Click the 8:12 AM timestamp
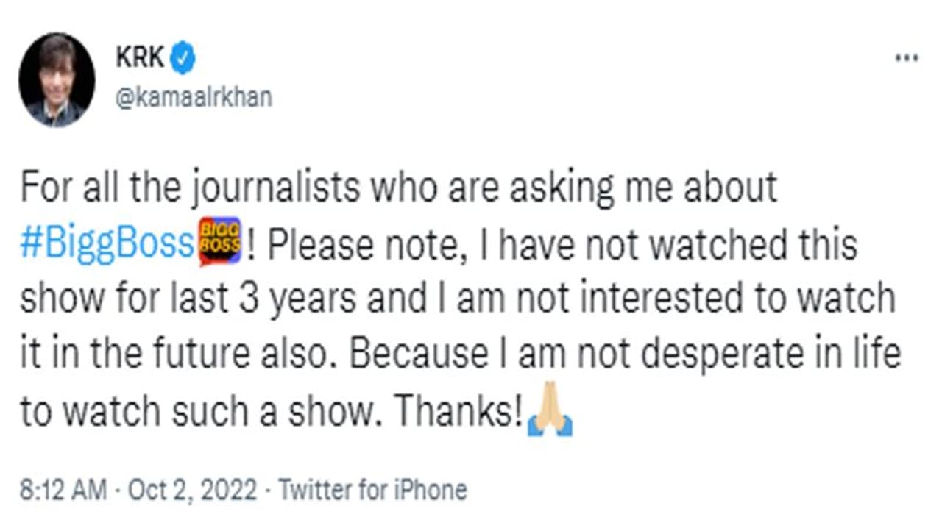 pyautogui.click(x=63, y=491)
